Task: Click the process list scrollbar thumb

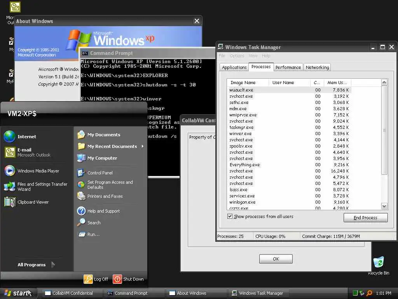Action: click(384, 130)
